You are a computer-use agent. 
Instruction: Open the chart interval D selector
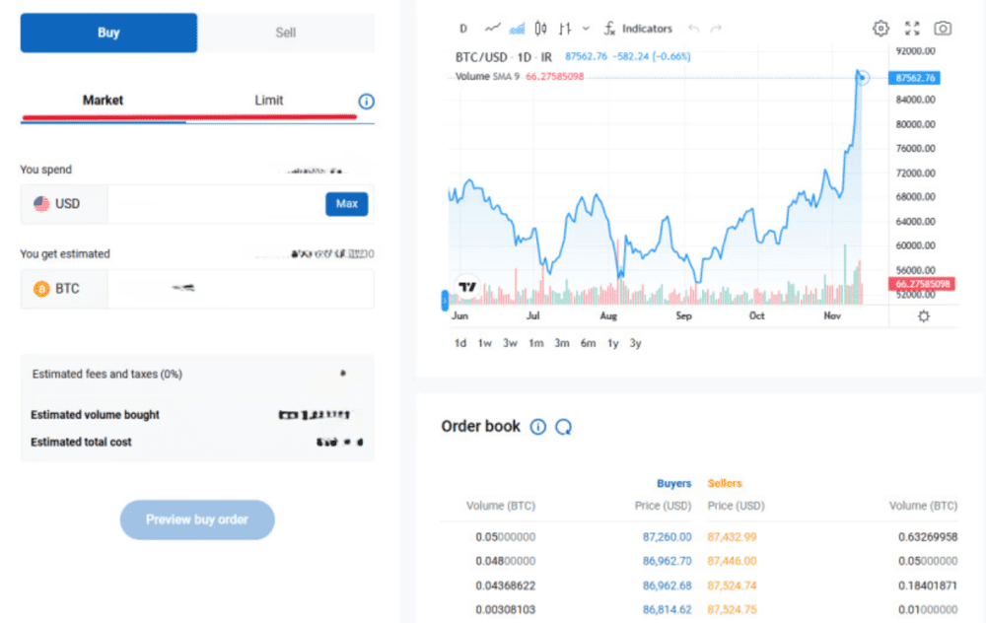pos(463,29)
